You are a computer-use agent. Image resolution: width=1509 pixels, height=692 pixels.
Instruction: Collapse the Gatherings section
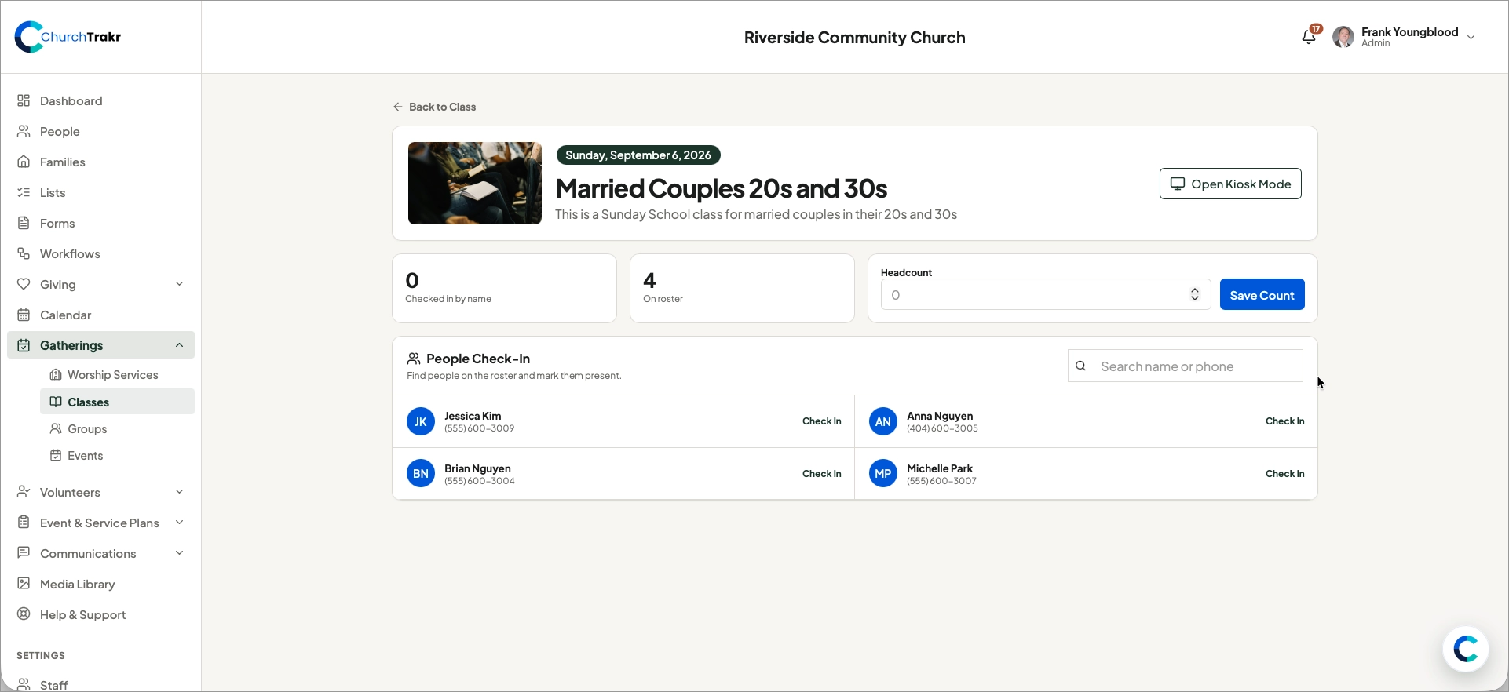click(x=180, y=345)
